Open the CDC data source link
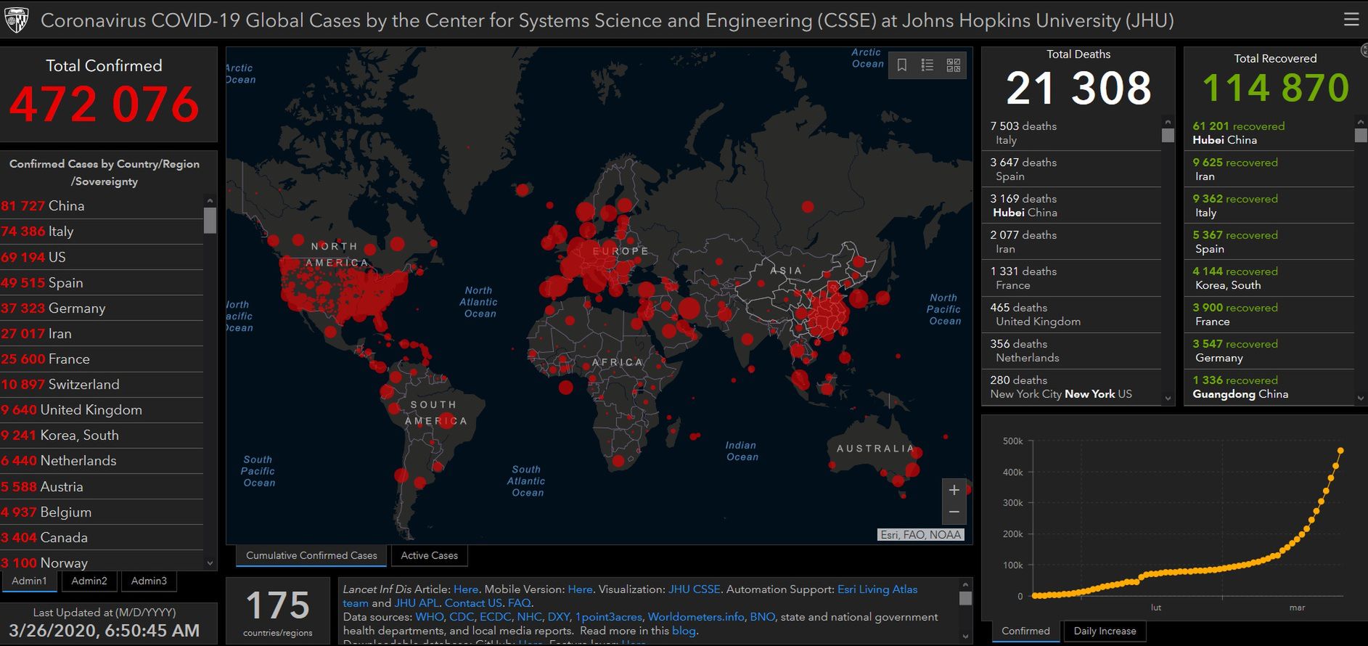This screenshot has width=1368, height=646. coord(462,617)
